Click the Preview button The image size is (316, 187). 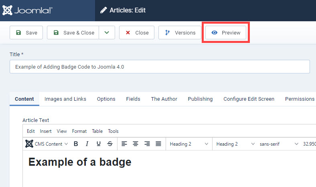[226, 33]
